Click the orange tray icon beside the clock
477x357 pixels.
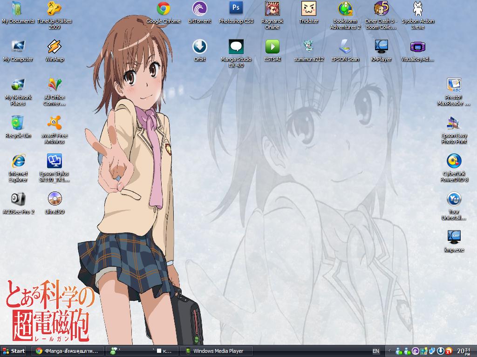[x=449, y=351]
